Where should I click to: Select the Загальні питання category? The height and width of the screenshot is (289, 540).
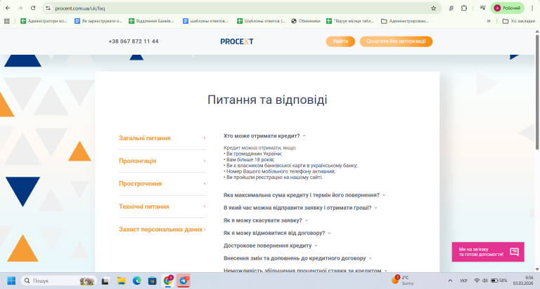point(162,138)
